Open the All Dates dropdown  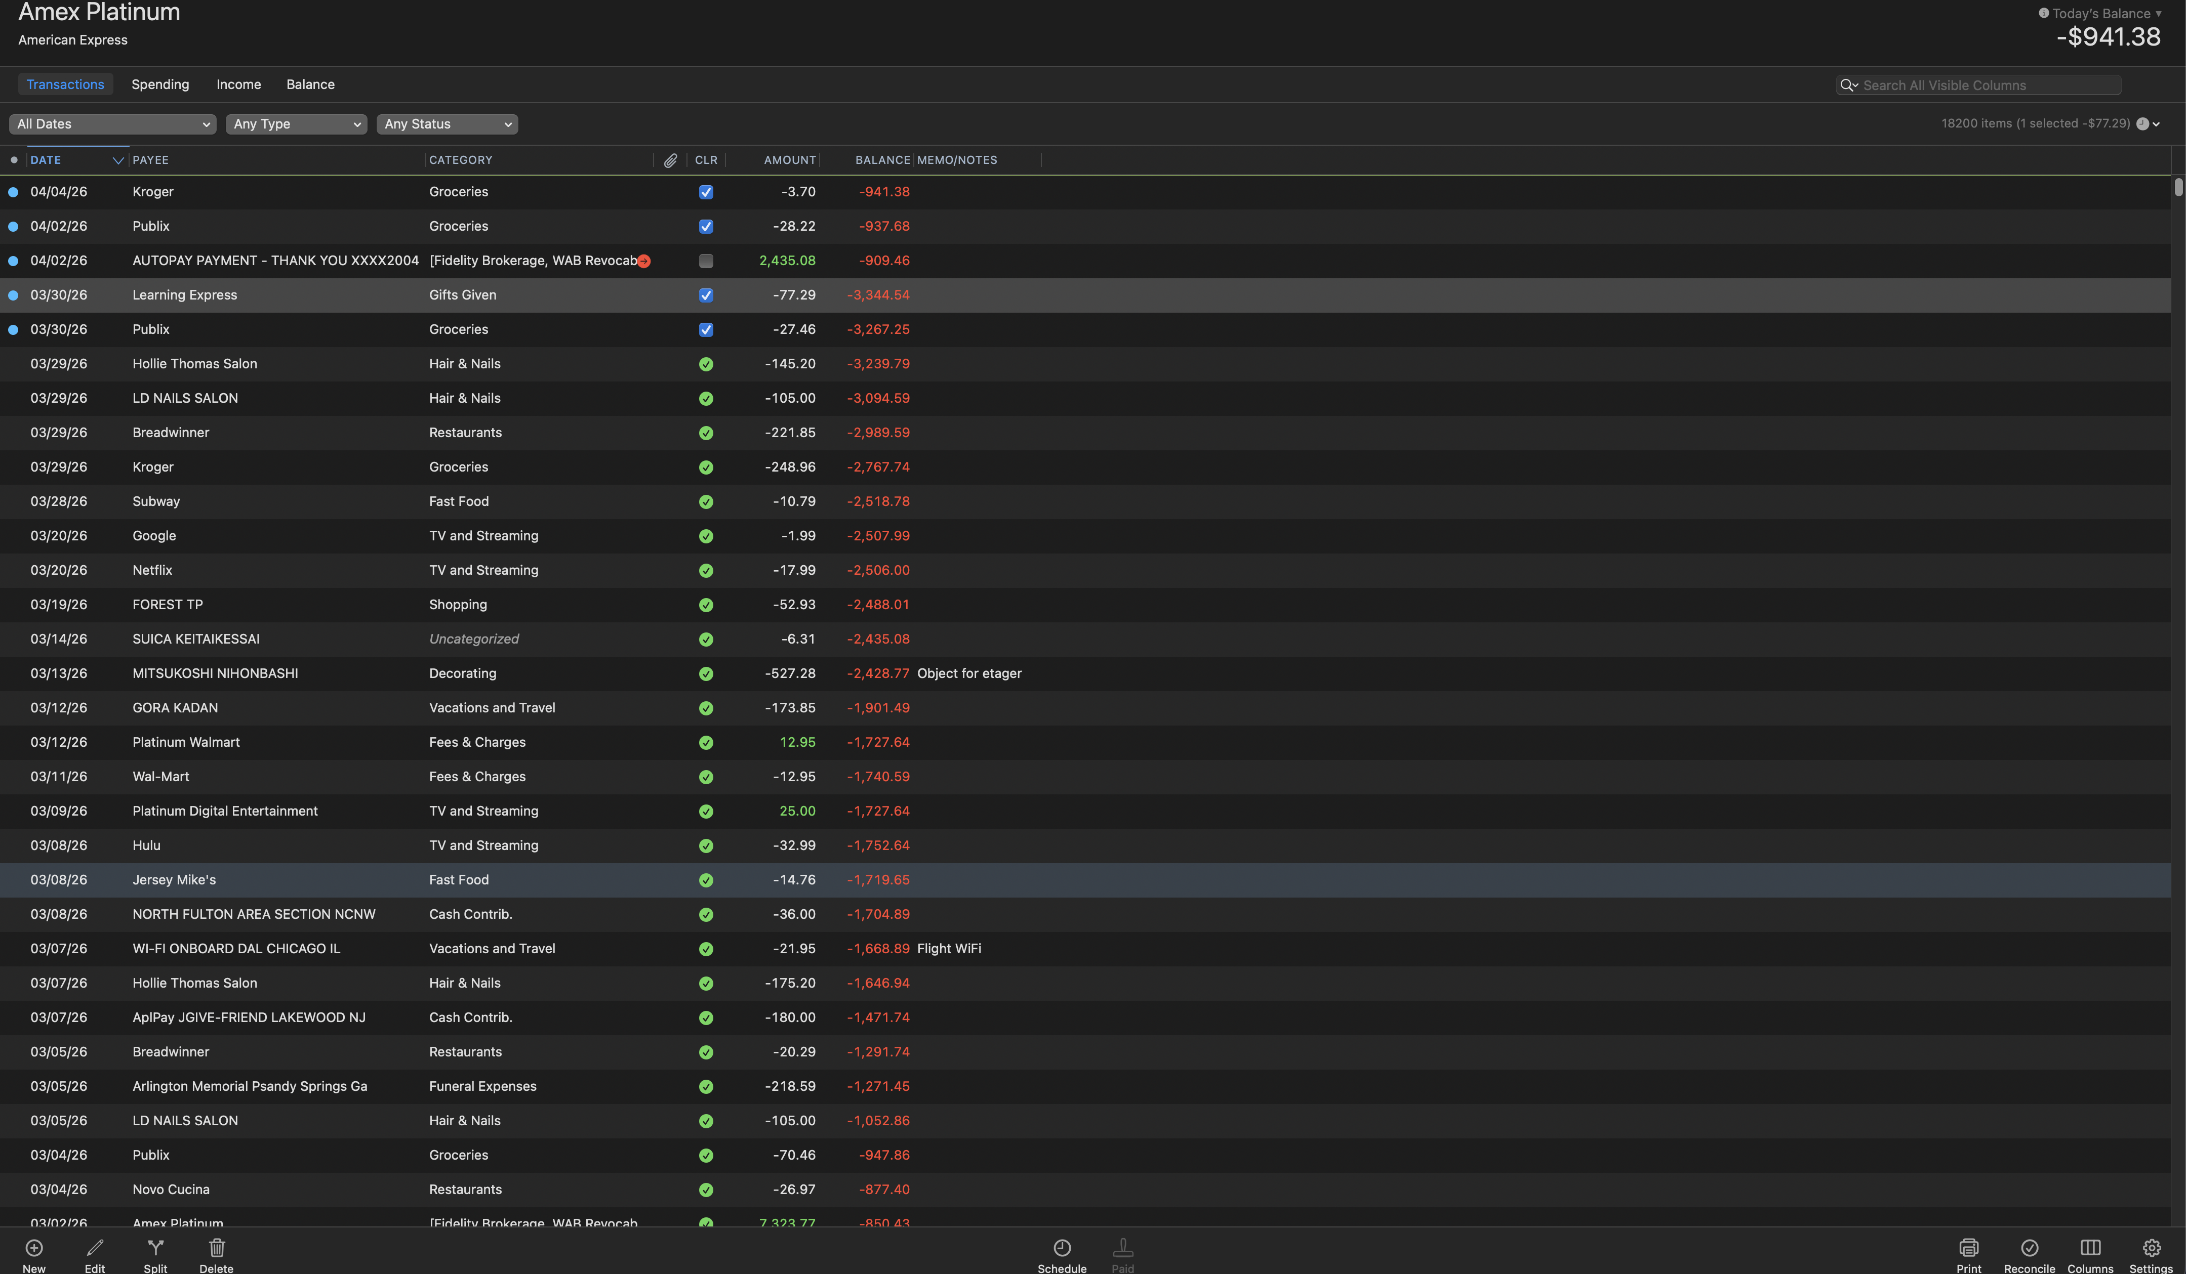click(x=113, y=124)
